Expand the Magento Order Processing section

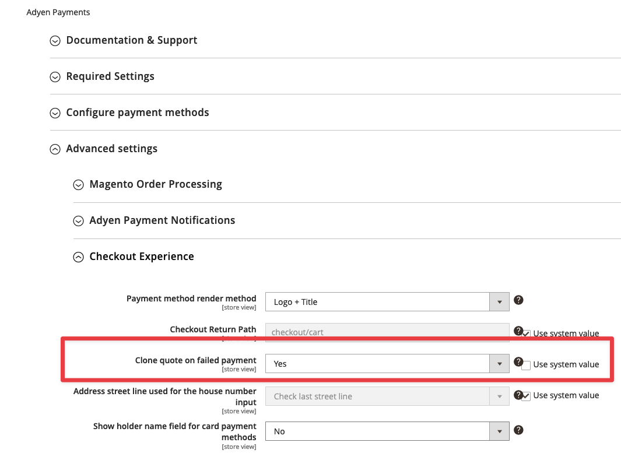pyautogui.click(x=79, y=184)
